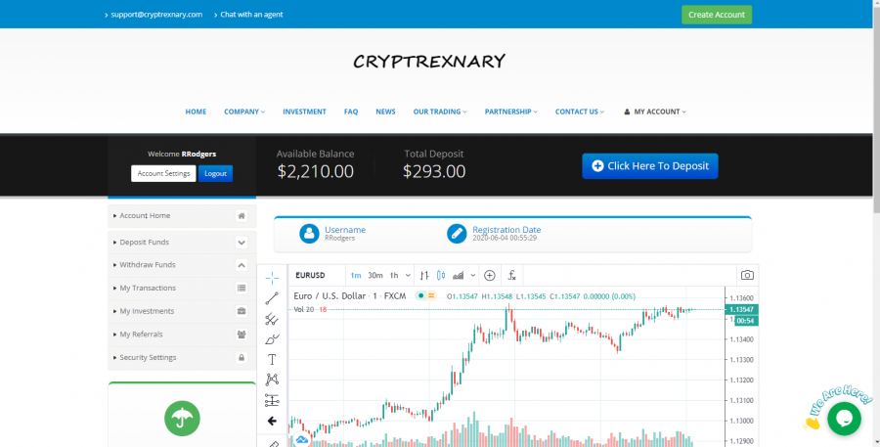Viewport: 880px width, 447px height.
Task: Click the green umbrella icon
Action: click(x=182, y=419)
